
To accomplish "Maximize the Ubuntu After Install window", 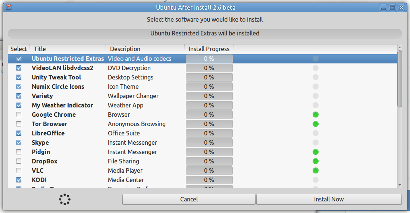I will 392,7.
